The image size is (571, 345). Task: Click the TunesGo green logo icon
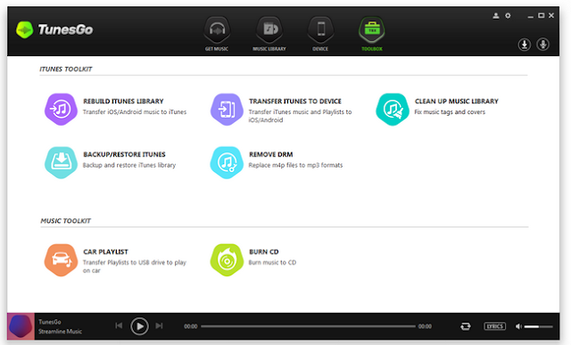(x=24, y=29)
